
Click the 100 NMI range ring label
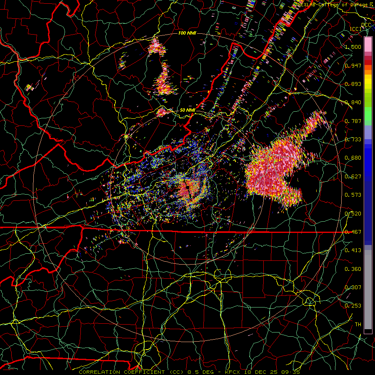(x=187, y=33)
